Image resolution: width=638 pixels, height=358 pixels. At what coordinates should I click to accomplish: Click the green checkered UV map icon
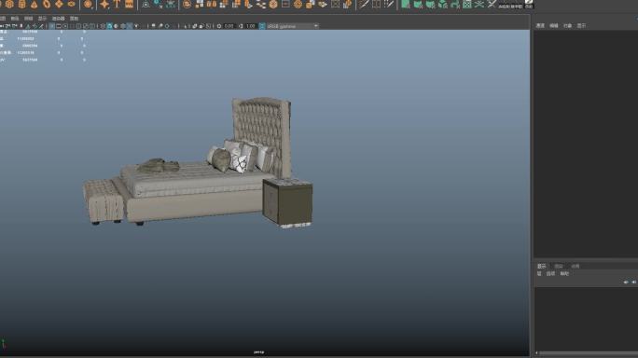pyautogui.click(x=467, y=5)
